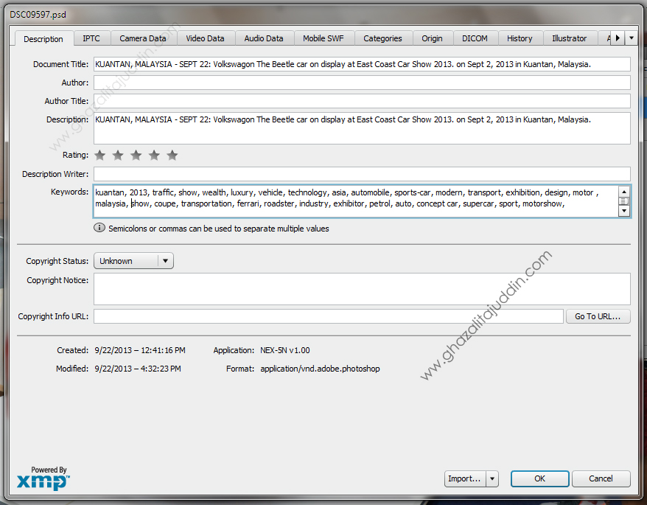Click the Keywords label
The width and height of the screenshot is (647, 505).
click(70, 192)
